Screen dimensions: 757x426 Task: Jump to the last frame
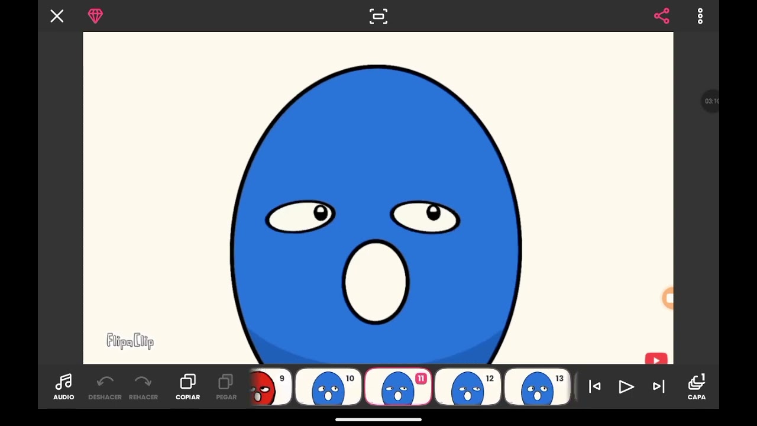click(x=658, y=386)
